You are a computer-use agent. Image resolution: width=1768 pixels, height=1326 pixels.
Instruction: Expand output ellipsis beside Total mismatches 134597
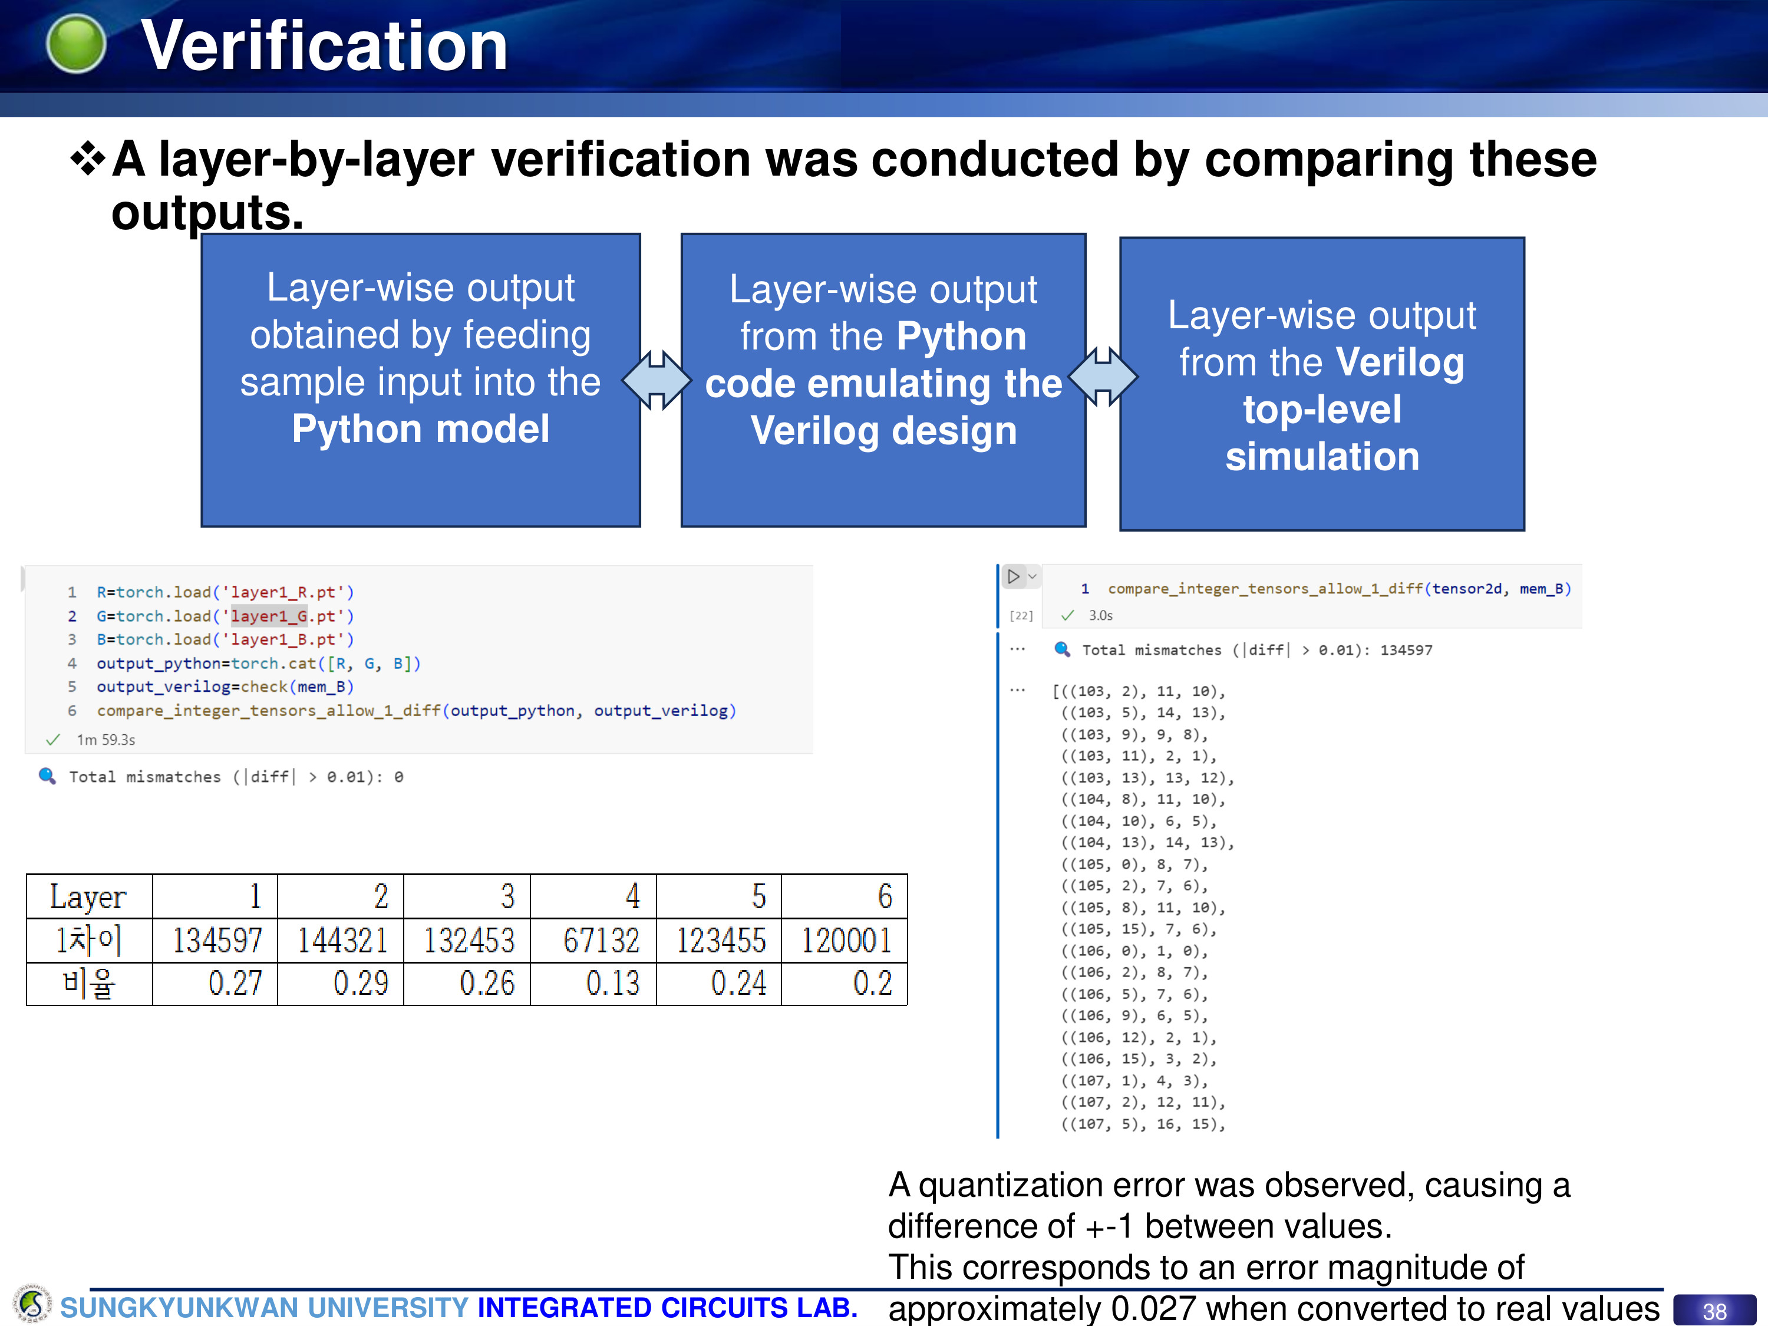(x=1017, y=649)
